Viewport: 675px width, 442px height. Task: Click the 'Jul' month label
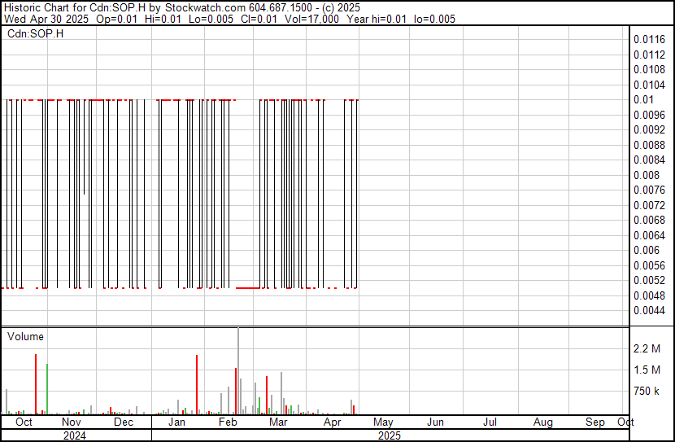490,422
